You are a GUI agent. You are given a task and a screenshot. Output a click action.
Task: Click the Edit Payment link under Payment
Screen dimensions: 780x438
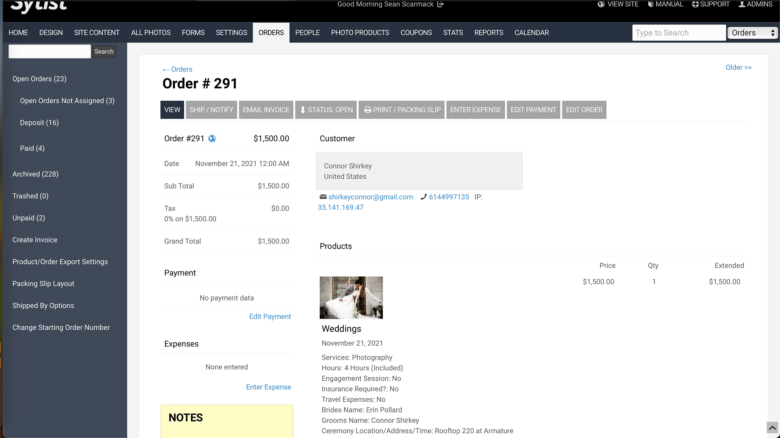click(x=270, y=316)
